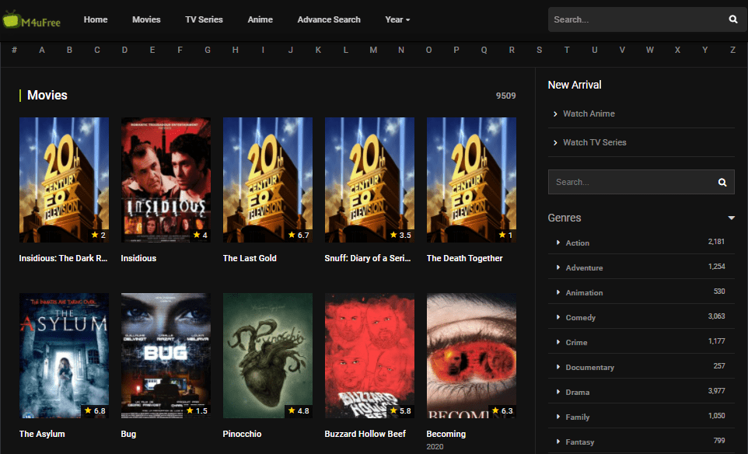Viewport: 748px width, 454px height.
Task: Open the TV Series menu item
Action: click(x=204, y=19)
